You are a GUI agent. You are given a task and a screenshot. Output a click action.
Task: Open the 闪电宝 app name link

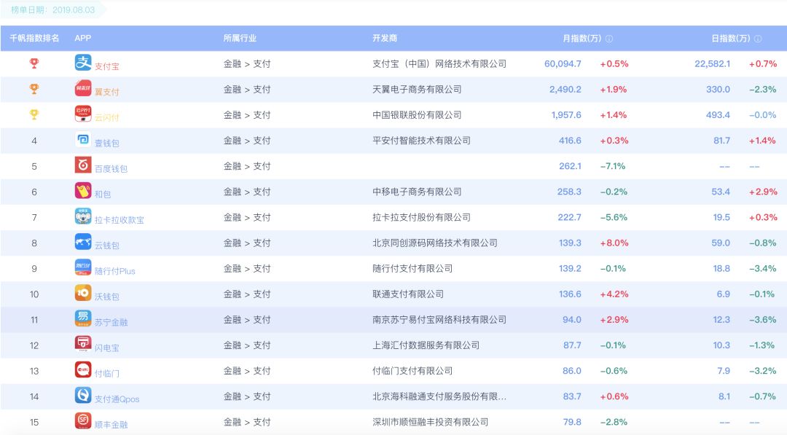tap(107, 348)
